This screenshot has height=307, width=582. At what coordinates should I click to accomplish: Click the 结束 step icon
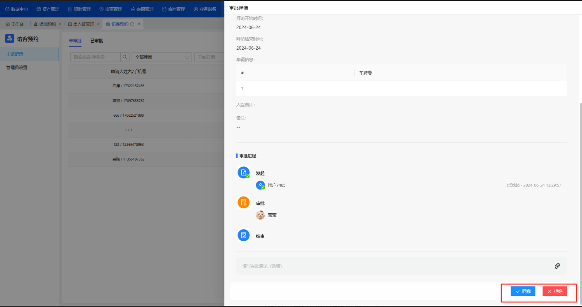click(x=243, y=235)
